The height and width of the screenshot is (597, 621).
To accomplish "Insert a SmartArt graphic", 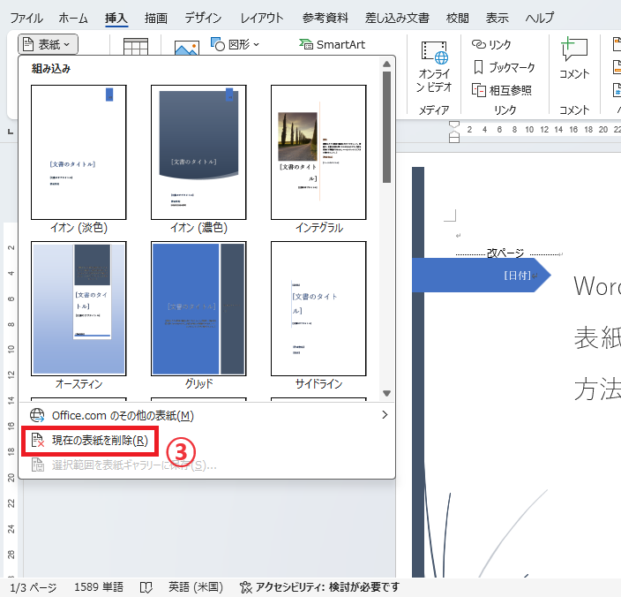I will pos(332,44).
